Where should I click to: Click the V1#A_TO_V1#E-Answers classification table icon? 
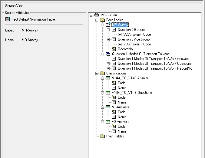pos(108,78)
